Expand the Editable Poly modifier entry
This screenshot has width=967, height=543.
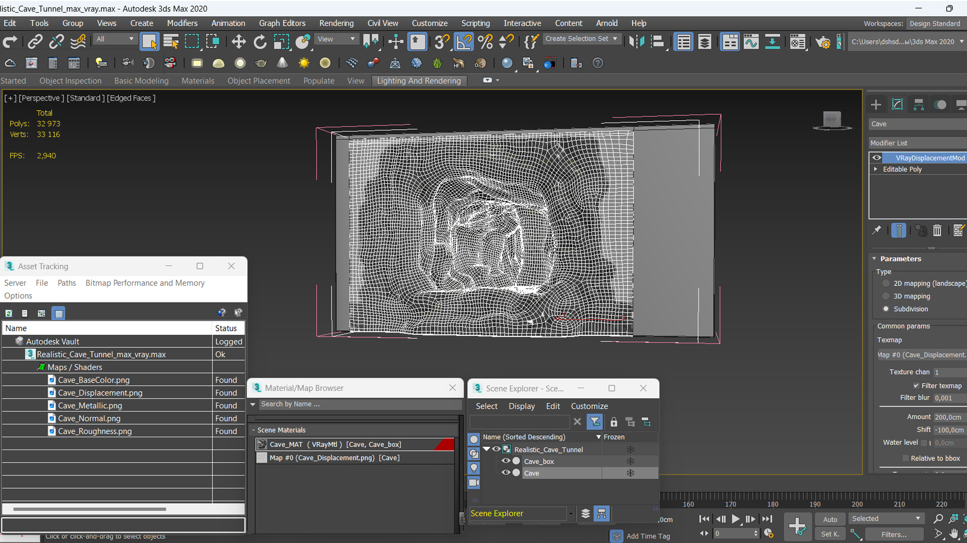click(x=875, y=169)
